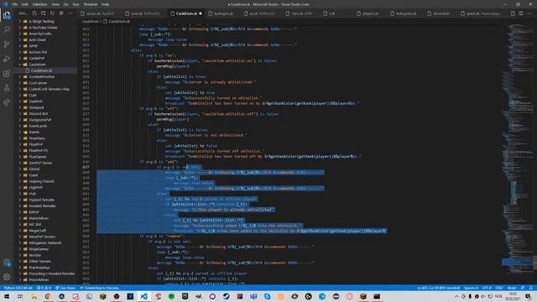
Task: Open Steam from the taskbar
Action: pos(226,296)
